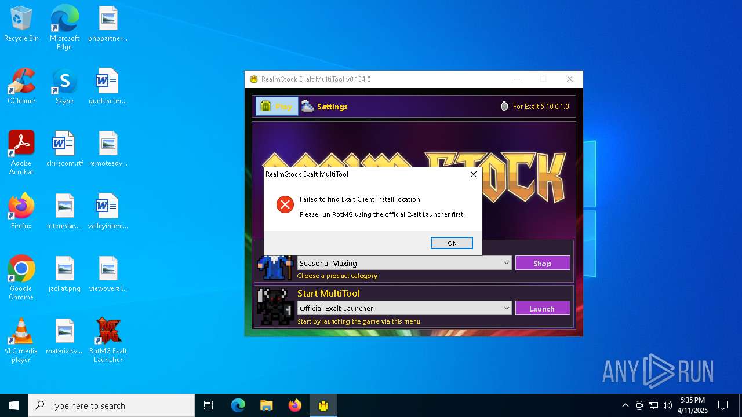Minimize the RealmStock MultiTool window
The width and height of the screenshot is (742, 417).
pyautogui.click(x=517, y=79)
